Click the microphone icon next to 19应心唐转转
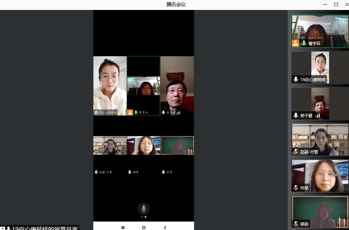The width and height of the screenshot is (349, 230). [295, 79]
